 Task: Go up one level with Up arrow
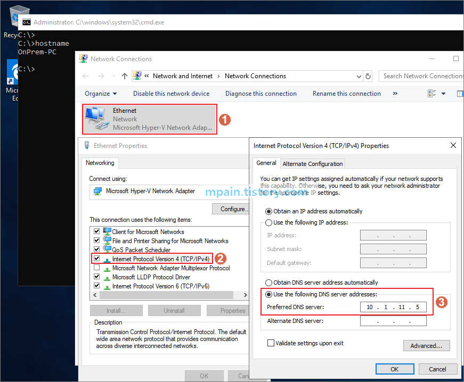click(x=125, y=76)
